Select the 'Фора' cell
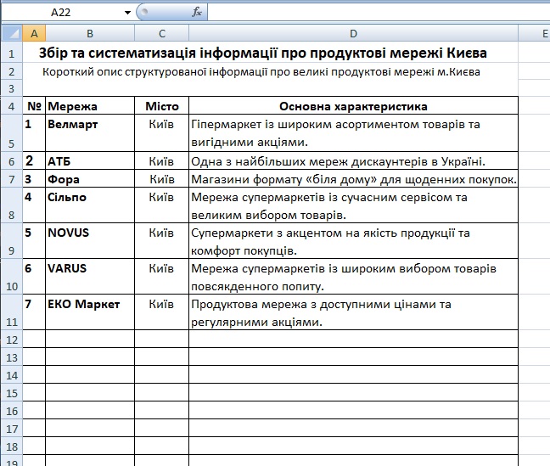Screen dimensions: 550x466 pos(90,179)
